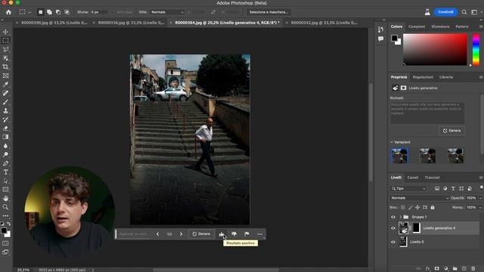Create new group folder icon in Livelli
This screenshot has width=484, height=272.
point(455,269)
